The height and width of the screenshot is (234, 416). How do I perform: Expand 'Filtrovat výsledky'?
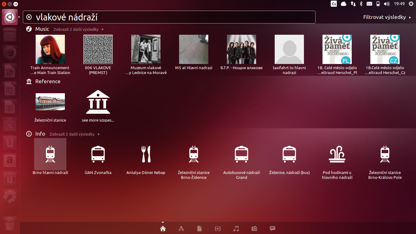pyautogui.click(x=385, y=17)
